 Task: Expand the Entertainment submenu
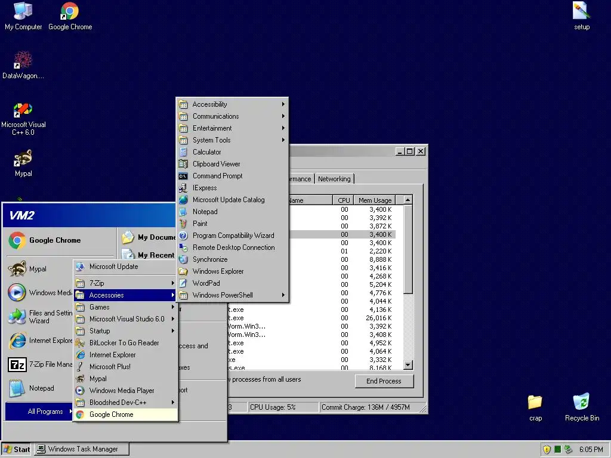[x=232, y=128]
